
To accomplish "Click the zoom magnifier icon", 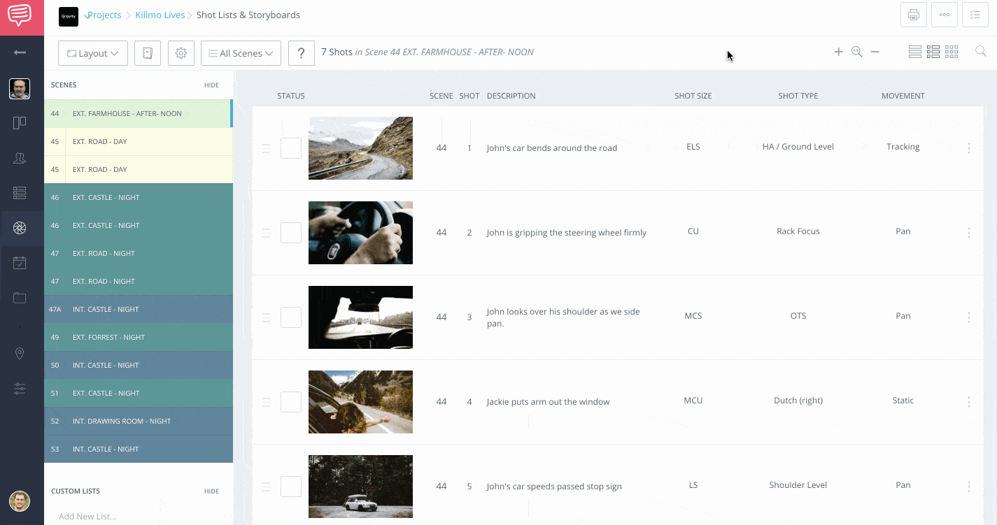I will (x=856, y=52).
